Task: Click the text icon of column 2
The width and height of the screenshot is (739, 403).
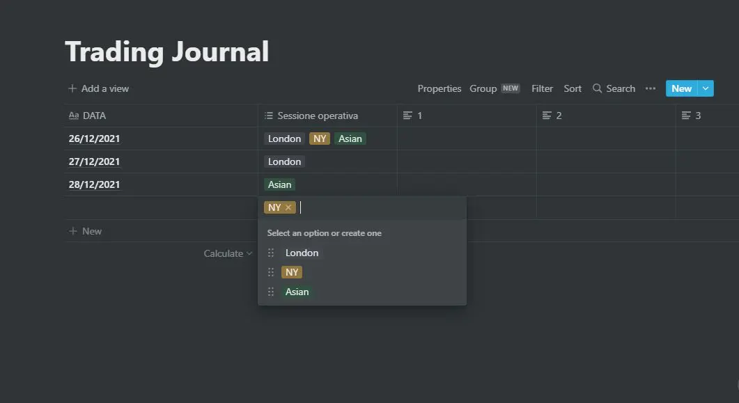Action: point(547,116)
